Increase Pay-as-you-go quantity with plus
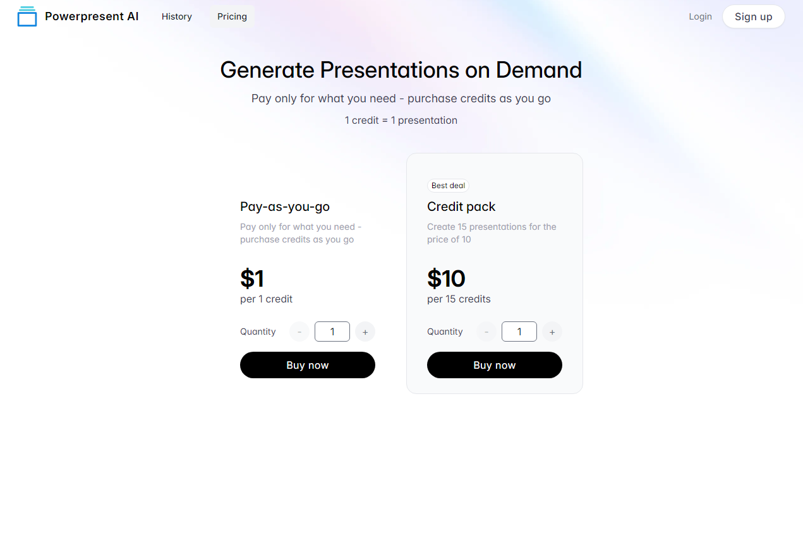The width and height of the screenshot is (803, 538). 365,332
